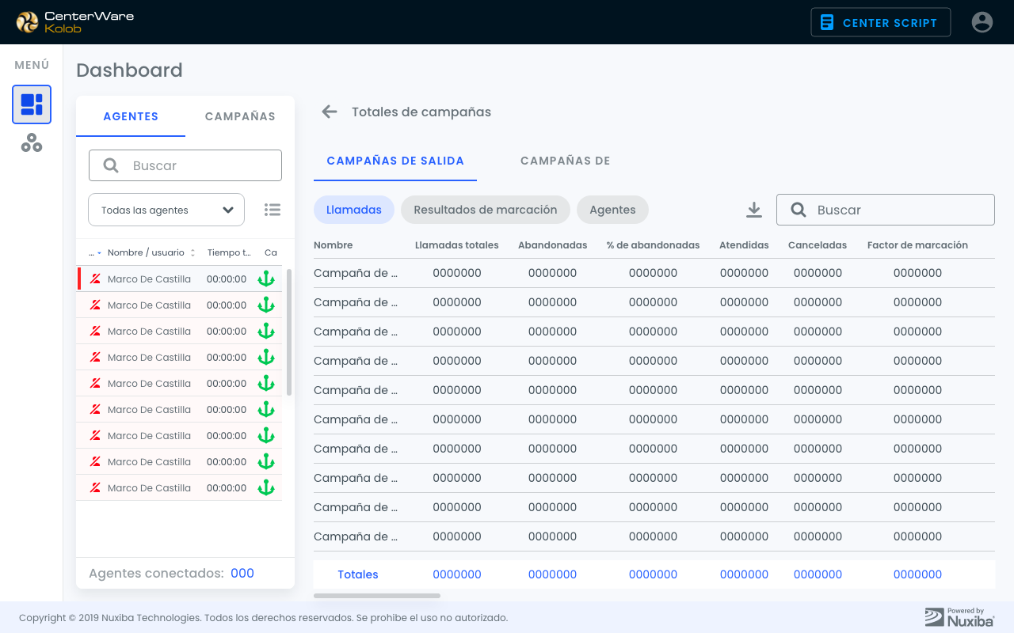Select the Llamadas filter chip
This screenshot has height=633, width=1014.
click(x=354, y=210)
